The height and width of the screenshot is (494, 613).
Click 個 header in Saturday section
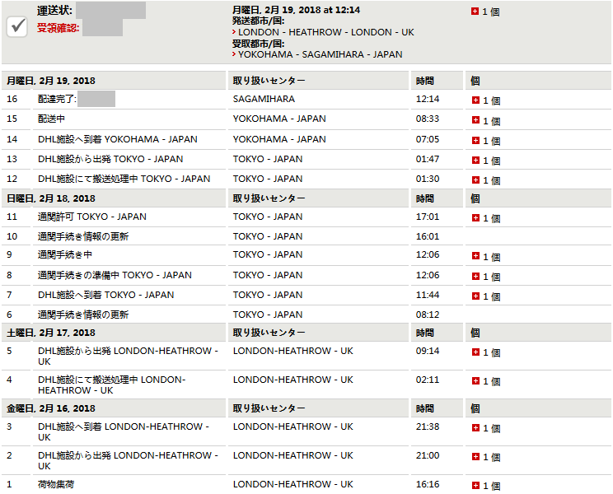pyautogui.click(x=475, y=333)
